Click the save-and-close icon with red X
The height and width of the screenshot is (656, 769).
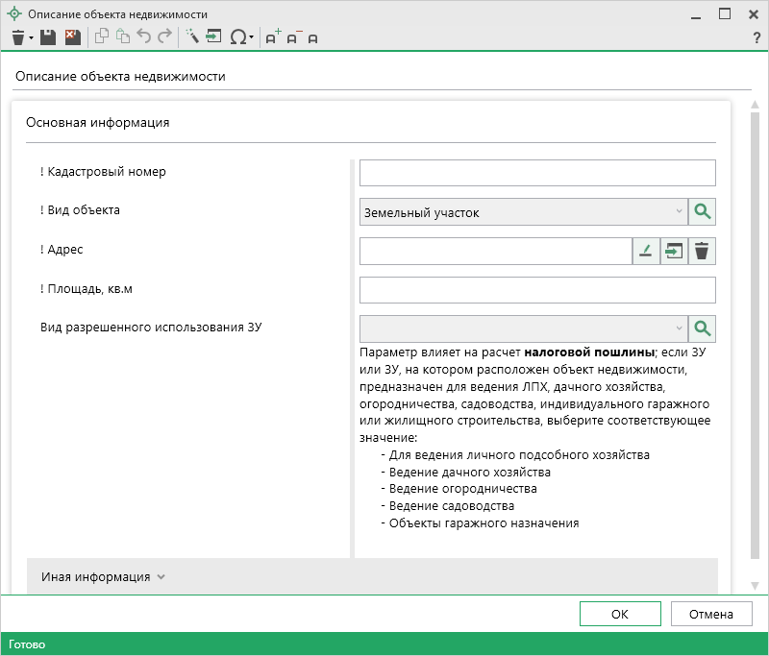[x=71, y=36]
